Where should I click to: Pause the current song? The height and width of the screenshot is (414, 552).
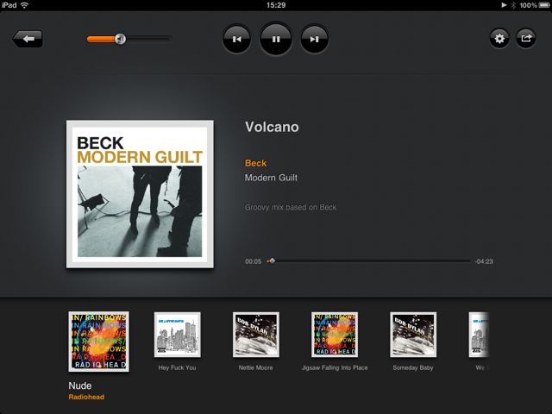click(276, 39)
